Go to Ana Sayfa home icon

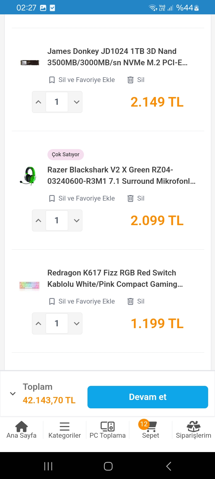tap(21, 426)
